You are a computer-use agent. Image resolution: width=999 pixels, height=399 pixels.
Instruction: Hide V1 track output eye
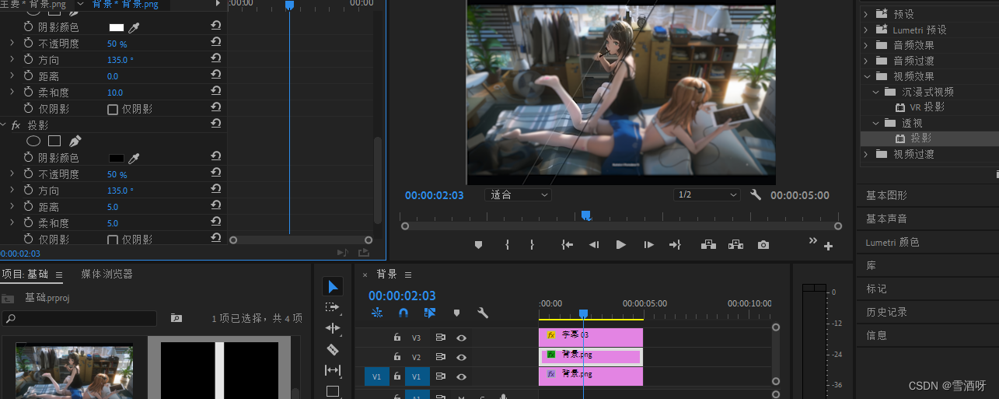click(461, 376)
